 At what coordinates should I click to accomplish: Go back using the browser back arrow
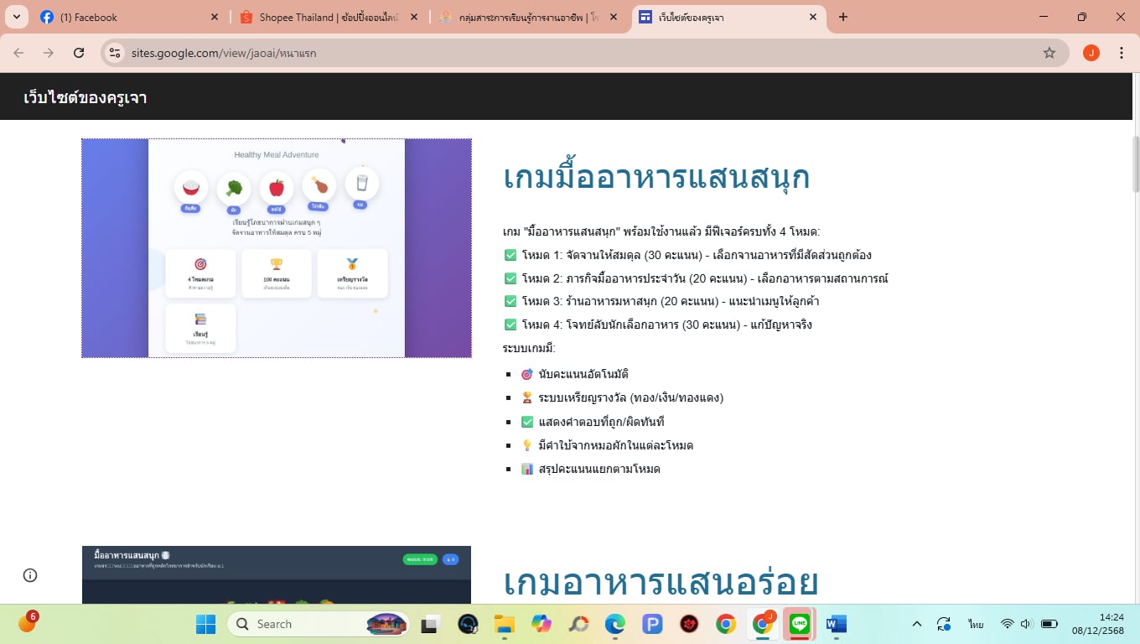(x=18, y=53)
